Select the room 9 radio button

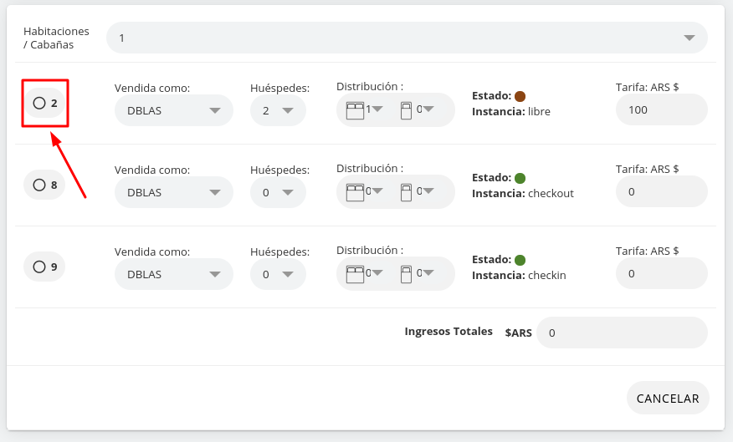39,267
